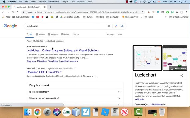Open the Facebook bookmark icon
Image resolution: width=190 pixels, height=118 pixels.
click(33, 17)
